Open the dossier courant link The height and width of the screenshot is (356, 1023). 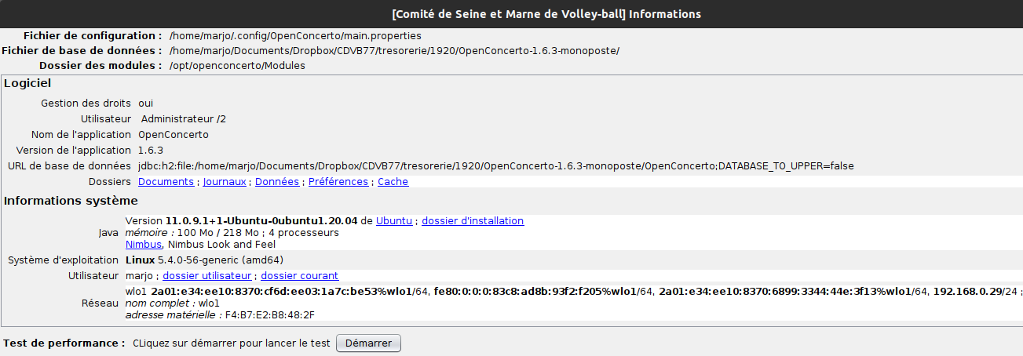pyautogui.click(x=299, y=276)
